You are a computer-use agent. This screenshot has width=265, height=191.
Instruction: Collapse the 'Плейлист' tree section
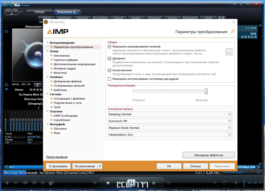[x=48, y=77]
